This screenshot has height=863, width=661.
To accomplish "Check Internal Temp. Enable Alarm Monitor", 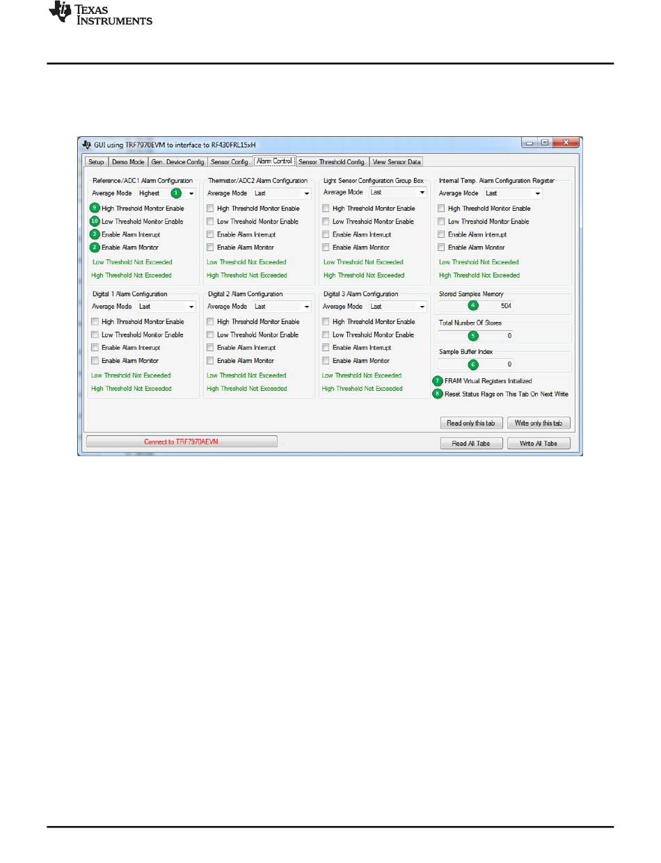I will pyautogui.click(x=442, y=248).
